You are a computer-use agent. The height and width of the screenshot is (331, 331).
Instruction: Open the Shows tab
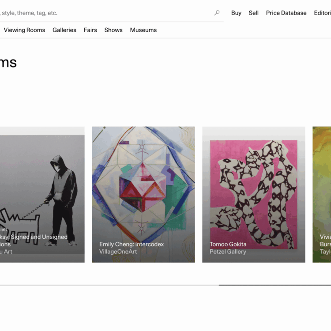pyautogui.click(x=113, y=30)
